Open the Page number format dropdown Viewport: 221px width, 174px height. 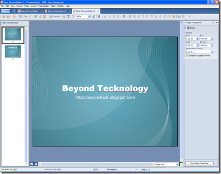pyautogui.click(x=212, y=52)
